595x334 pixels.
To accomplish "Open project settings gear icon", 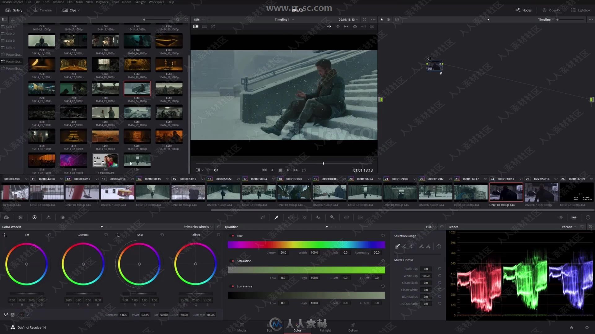I will [587, 327].
